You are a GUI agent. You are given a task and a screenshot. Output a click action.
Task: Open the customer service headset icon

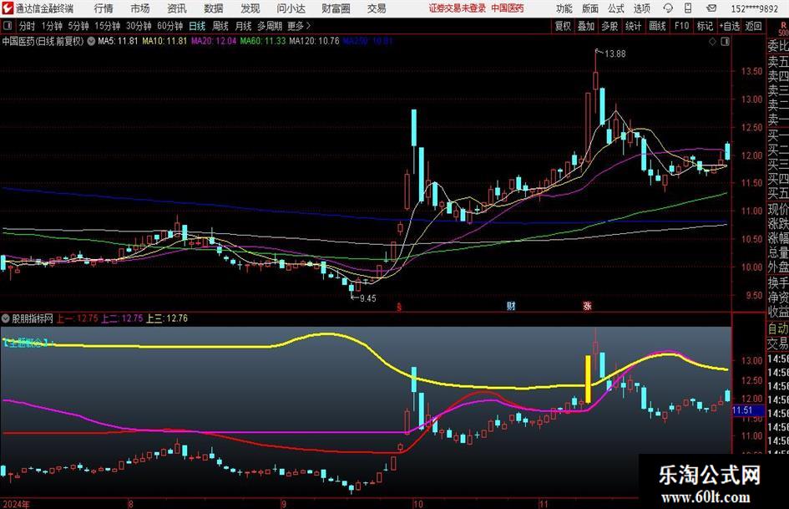(668, 8)
